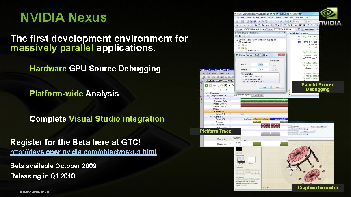
Task: Toggle the Memory row checkmark in trace
Action: point(230,122)
